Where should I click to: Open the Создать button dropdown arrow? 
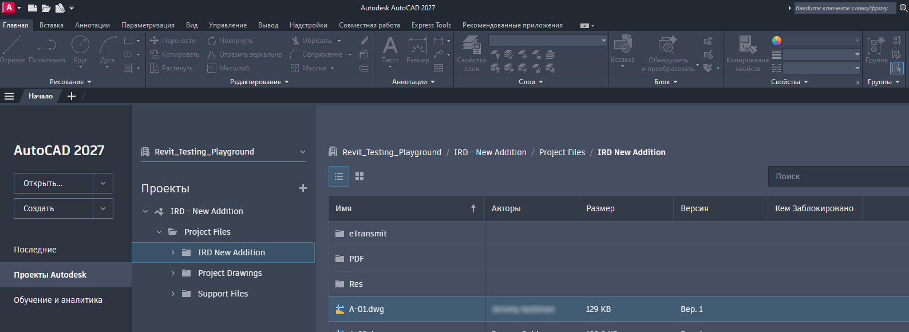click(x=103, y=208)
